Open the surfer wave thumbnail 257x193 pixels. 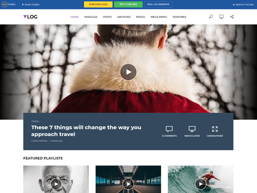pyautogui.click(x=200, y=179)
